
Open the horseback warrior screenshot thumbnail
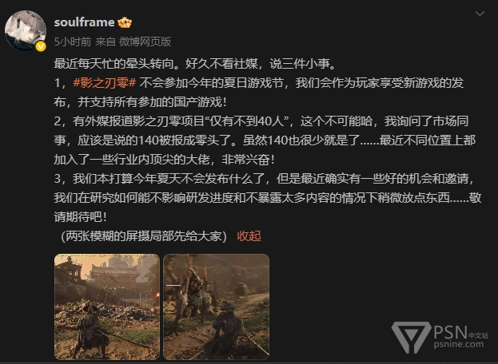(216, 307)
